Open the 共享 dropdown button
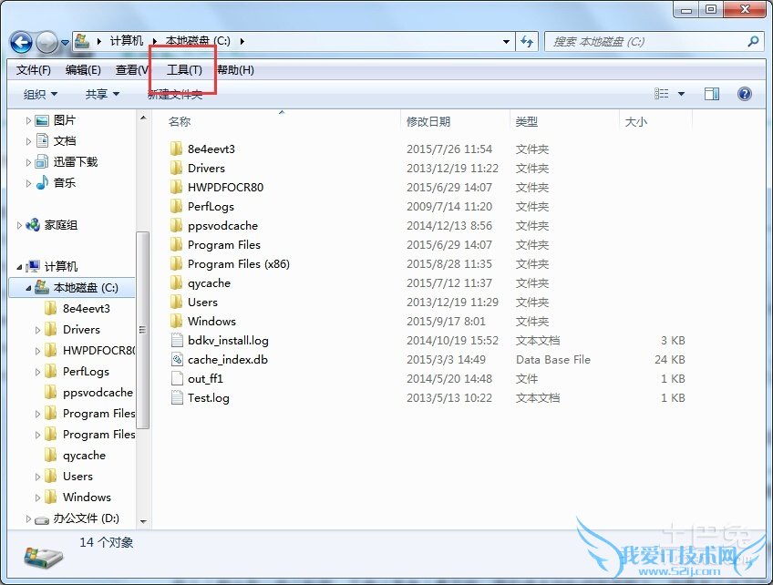The width and height of the screenshot is (773, 585). point(102,94)
